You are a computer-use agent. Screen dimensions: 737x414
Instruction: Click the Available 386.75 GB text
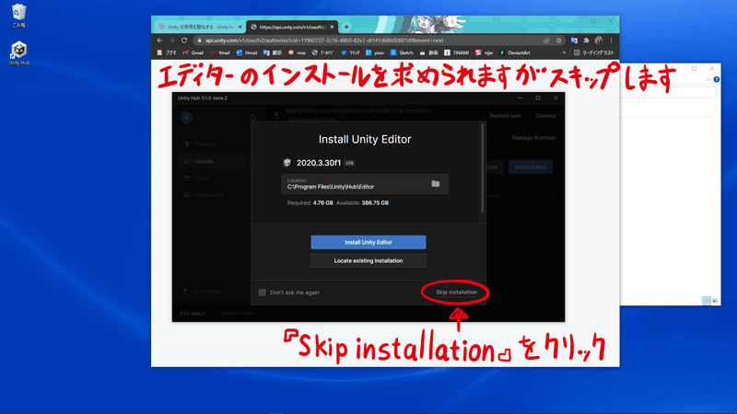(x=362, y=202)
